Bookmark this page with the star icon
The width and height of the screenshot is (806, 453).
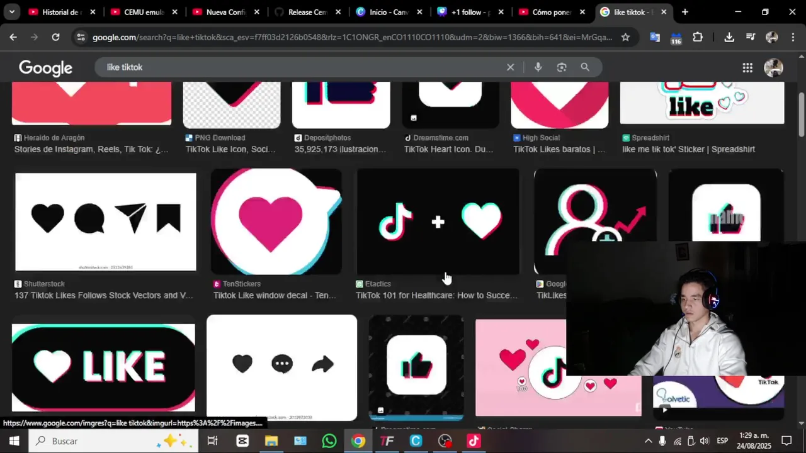pos(625,37)
